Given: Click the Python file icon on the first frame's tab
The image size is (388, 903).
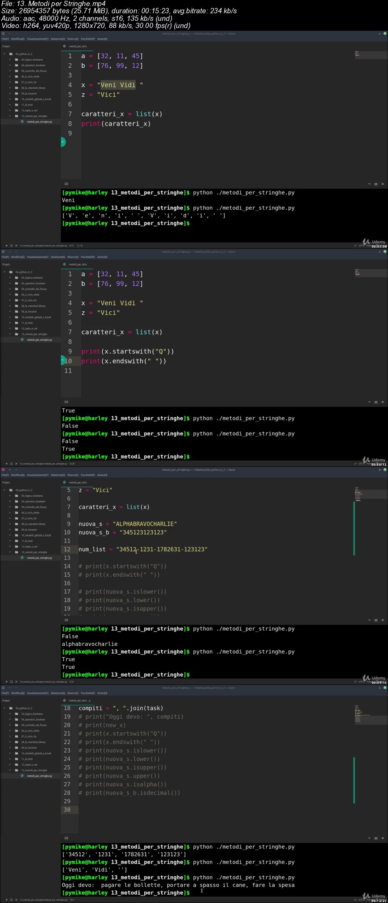Looking at the screenshot, I should coord(64,46).
